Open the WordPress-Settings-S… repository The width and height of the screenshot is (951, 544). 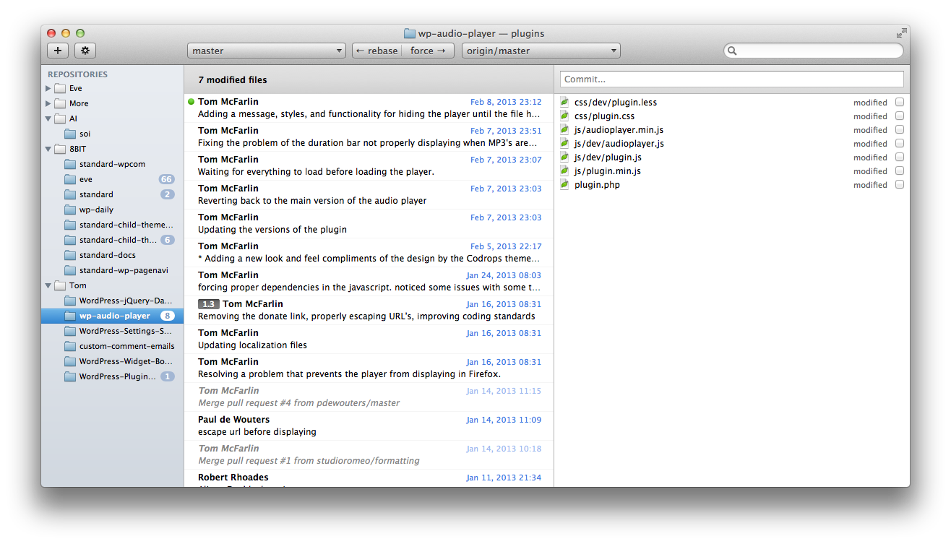point(112,331)
